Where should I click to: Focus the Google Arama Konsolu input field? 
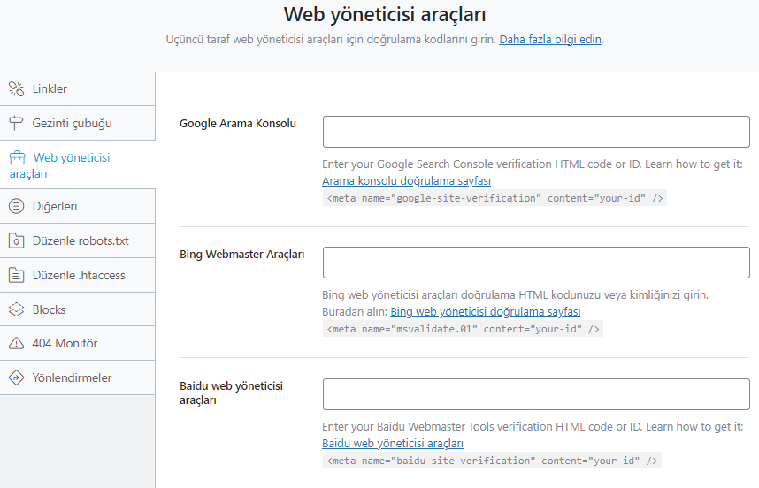(x=536, y=131)
